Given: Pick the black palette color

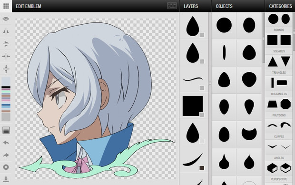Looking at the screenshot, I should (6, 87).
